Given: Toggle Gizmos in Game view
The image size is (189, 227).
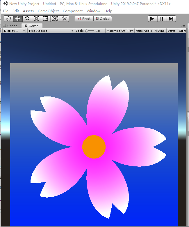Looking at the screenshot, I should pos(182,31).
